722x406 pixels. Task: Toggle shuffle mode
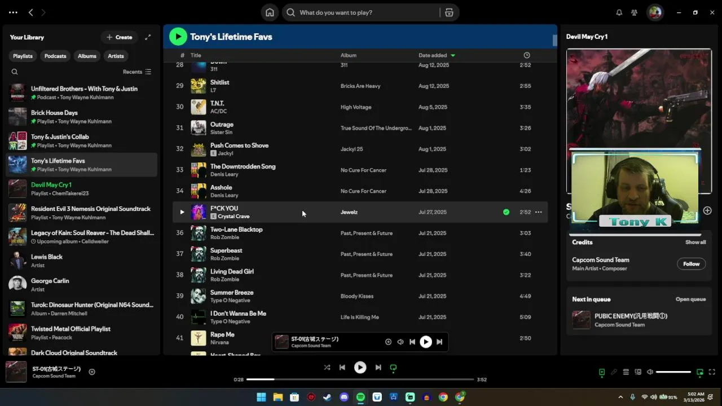[327, 368]
